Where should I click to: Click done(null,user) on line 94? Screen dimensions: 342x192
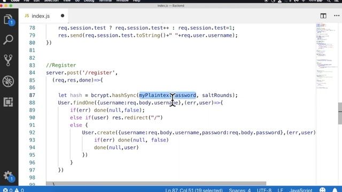click(116, 147)
